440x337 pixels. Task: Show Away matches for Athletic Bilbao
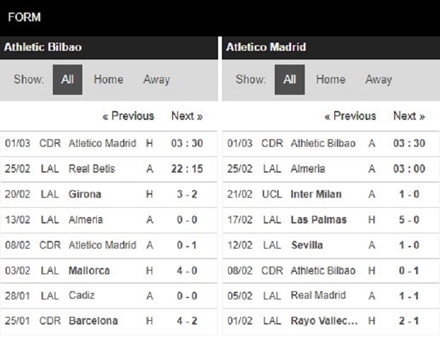157,80
